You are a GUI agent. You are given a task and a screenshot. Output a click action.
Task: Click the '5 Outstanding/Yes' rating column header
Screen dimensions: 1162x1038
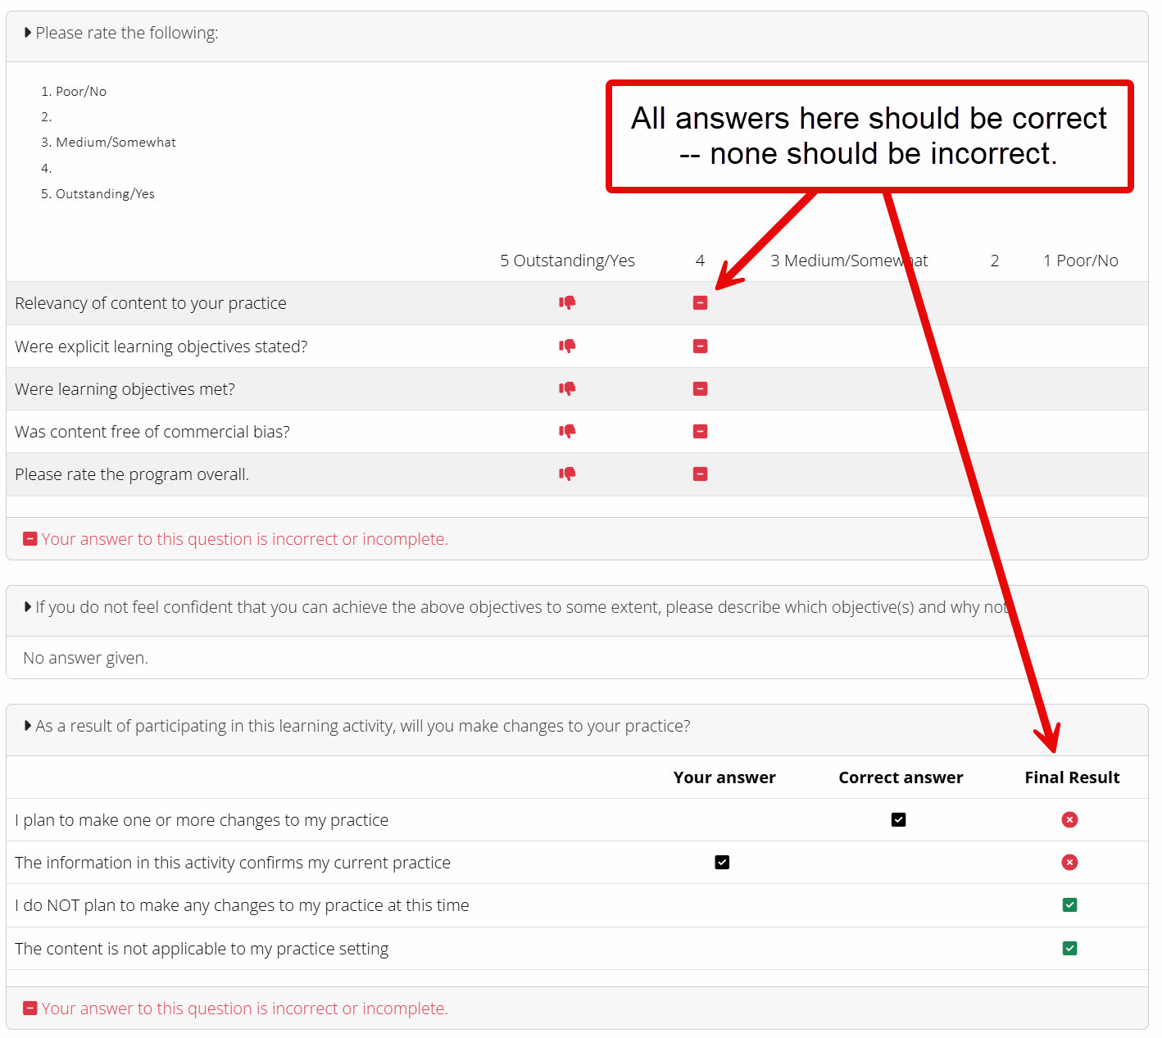click(567, 261)
